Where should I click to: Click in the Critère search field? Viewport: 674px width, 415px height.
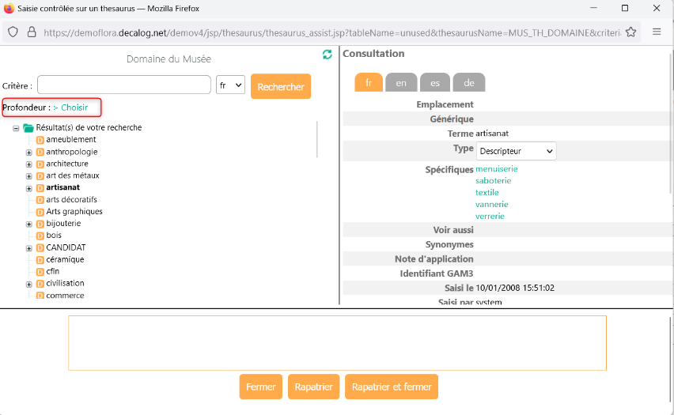(x=123, y=85)
